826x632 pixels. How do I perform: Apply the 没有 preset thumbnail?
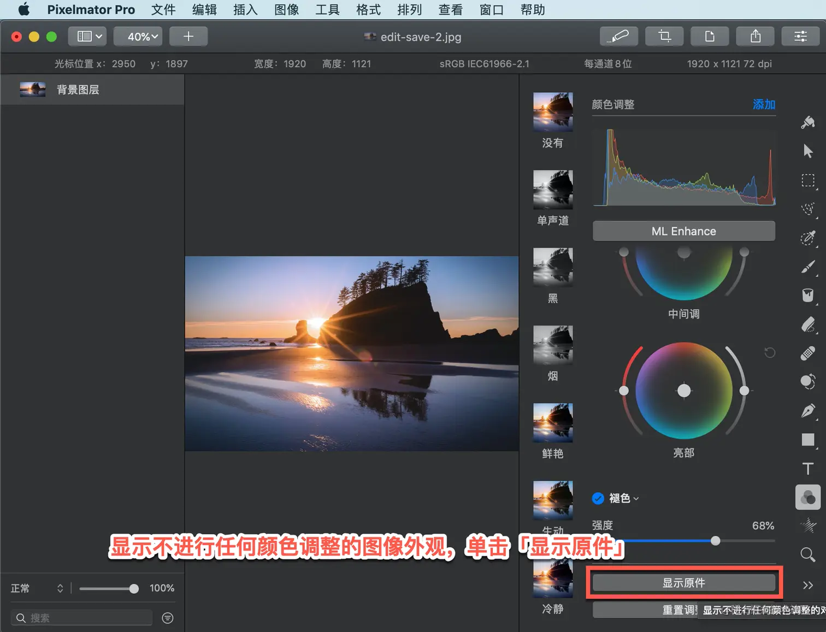point(553,112)
